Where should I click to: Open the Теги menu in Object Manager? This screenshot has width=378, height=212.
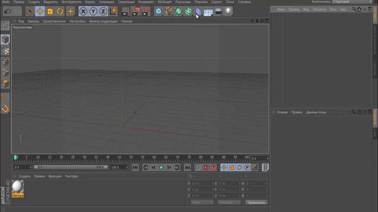coord(333,9)
